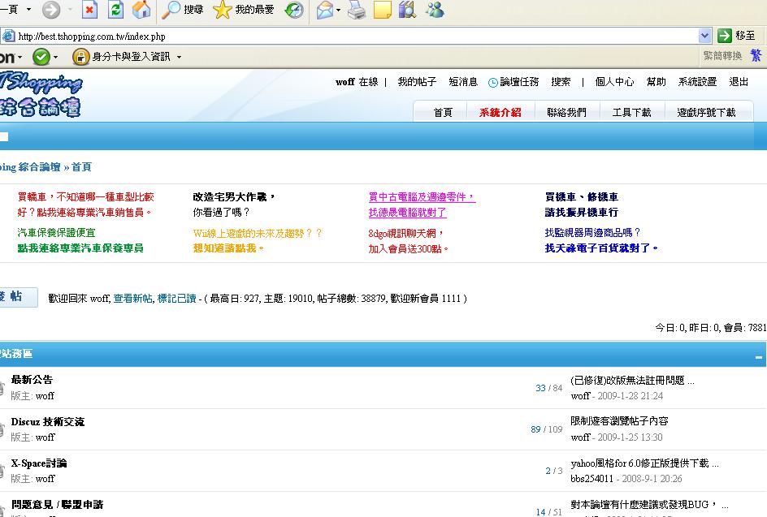Click the 首頁 breadcrumb link

pyautogui.click(x=81, y=167)
